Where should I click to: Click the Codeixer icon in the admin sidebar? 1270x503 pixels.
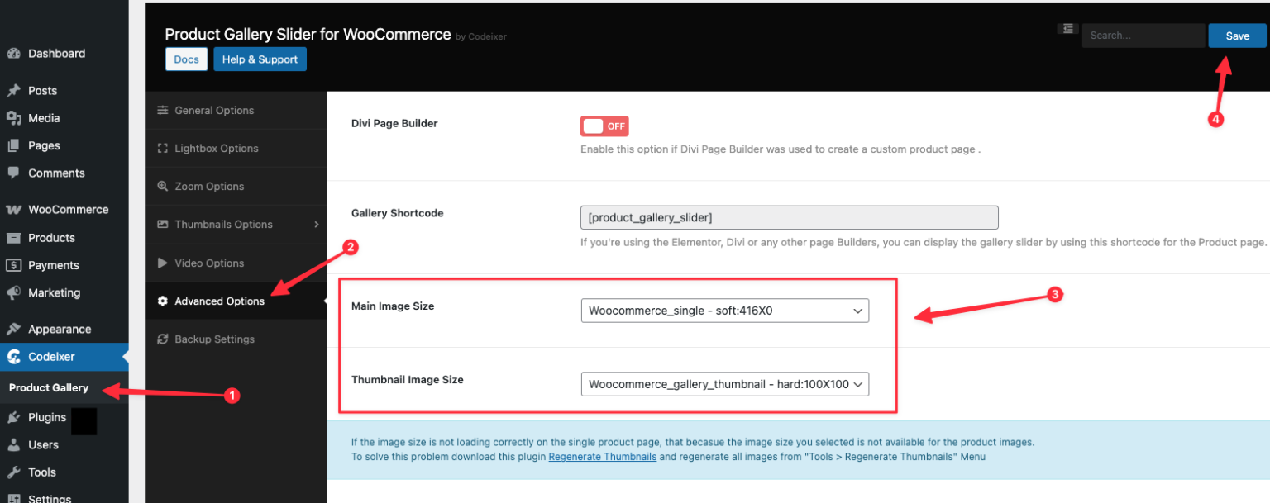[17, 356]
